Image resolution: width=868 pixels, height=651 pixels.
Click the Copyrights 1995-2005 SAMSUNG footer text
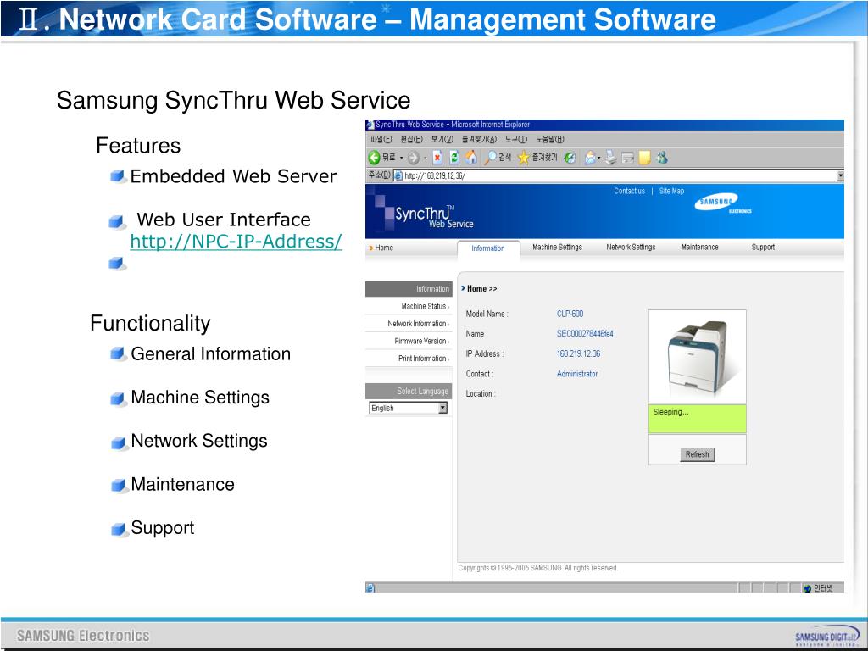[537, 568]
